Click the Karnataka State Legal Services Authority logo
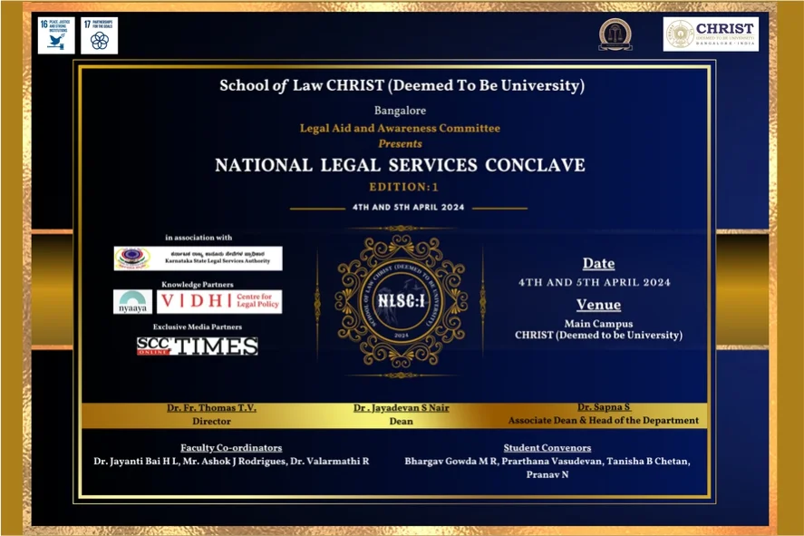 (198, 258)
